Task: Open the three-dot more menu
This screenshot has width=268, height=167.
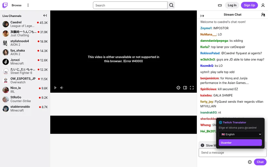Action: (28, 5)
